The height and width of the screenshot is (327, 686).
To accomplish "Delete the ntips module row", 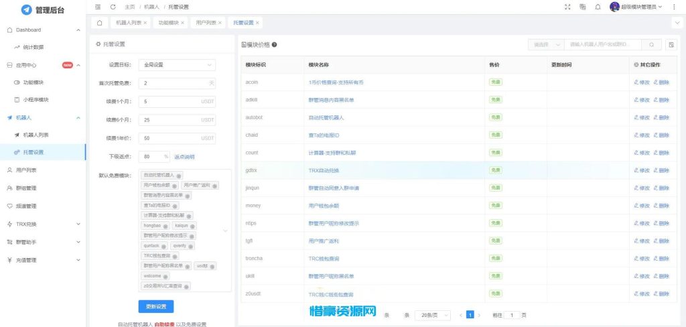I will [x=661, y=223].
